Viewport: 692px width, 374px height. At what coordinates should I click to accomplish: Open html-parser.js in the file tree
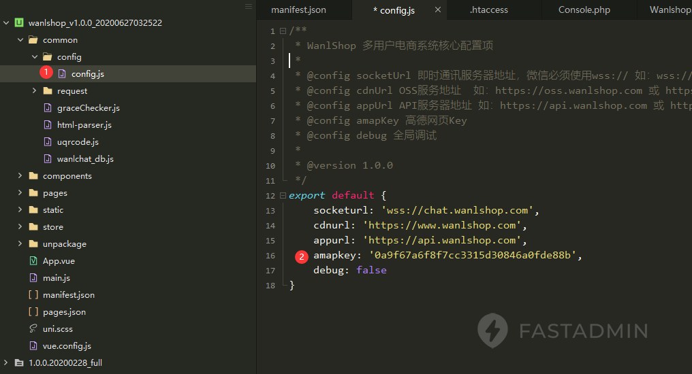click(x=84, y=124)
